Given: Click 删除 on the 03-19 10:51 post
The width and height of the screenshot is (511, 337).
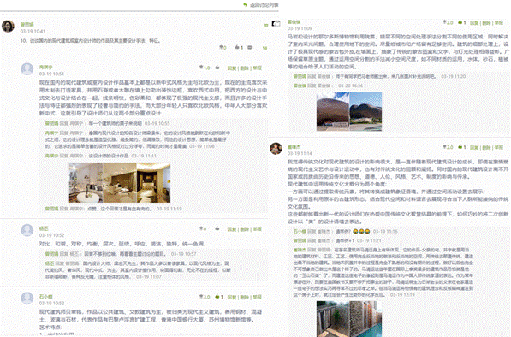Looking at the screenshot, I should 245,68.
